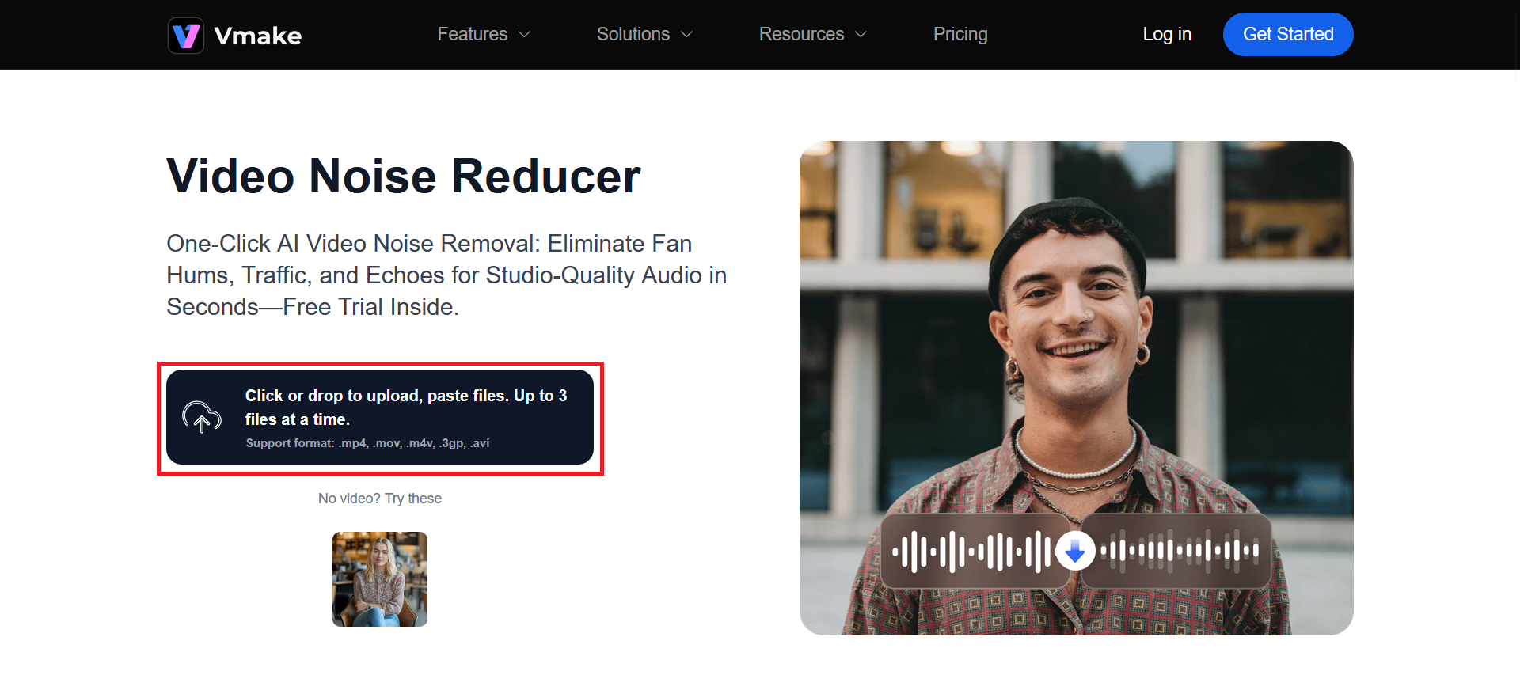Click the blue down-arrow circle between waveforms

(1075, 551)
